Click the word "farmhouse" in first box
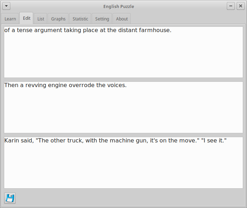The width and height of the screenshot is (247, 208). tap(154, 30)
